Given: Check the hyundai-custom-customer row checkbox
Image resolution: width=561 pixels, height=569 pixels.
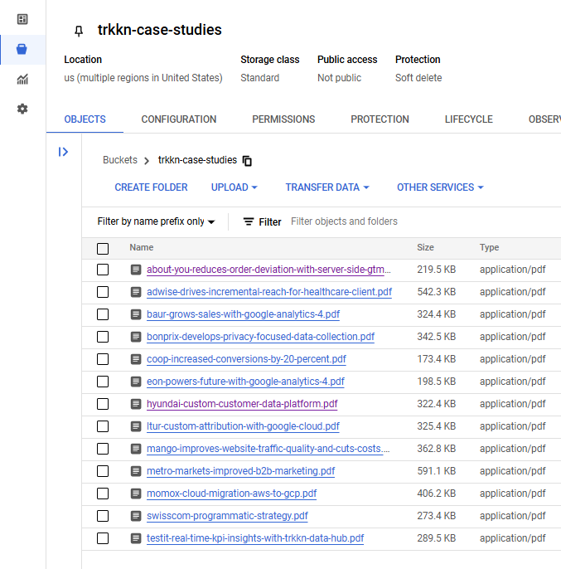Looking at the screenshot, I should click(103, 404).
